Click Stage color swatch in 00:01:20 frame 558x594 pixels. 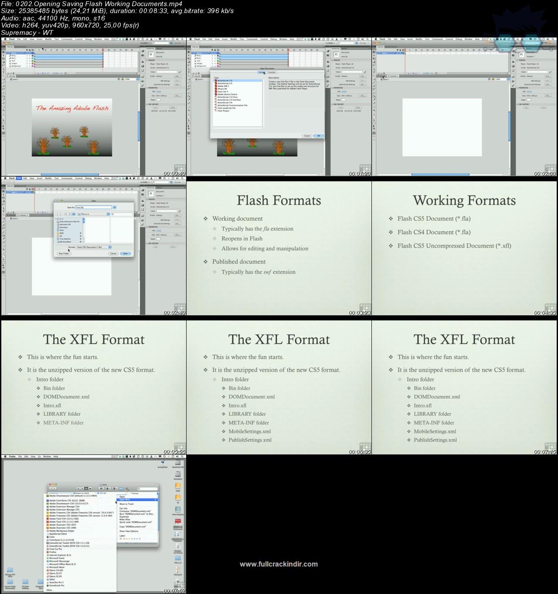343,100
